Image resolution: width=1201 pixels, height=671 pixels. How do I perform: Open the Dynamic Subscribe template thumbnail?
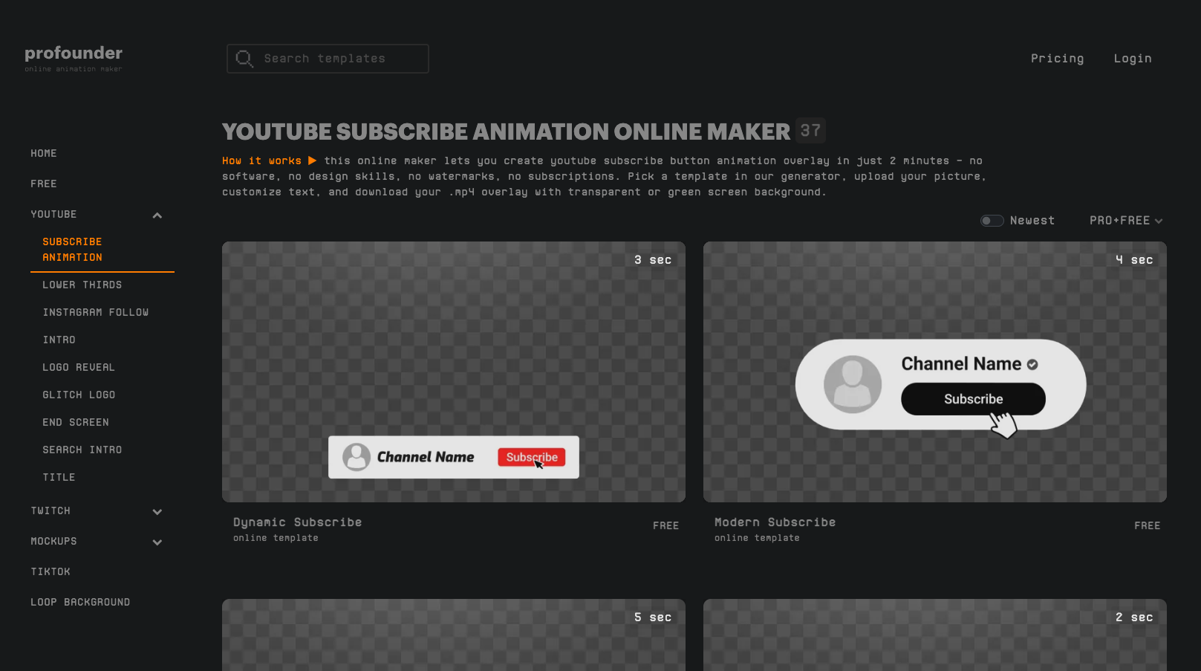click(x=454, y=372)
